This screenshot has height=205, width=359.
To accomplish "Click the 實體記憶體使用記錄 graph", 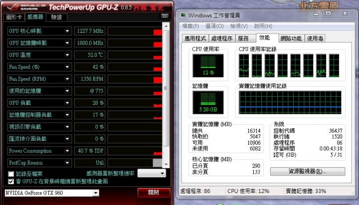I will (290, 102).
